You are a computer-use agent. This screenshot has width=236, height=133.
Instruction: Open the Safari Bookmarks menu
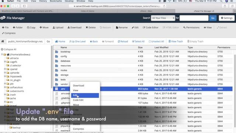point(56,1)
